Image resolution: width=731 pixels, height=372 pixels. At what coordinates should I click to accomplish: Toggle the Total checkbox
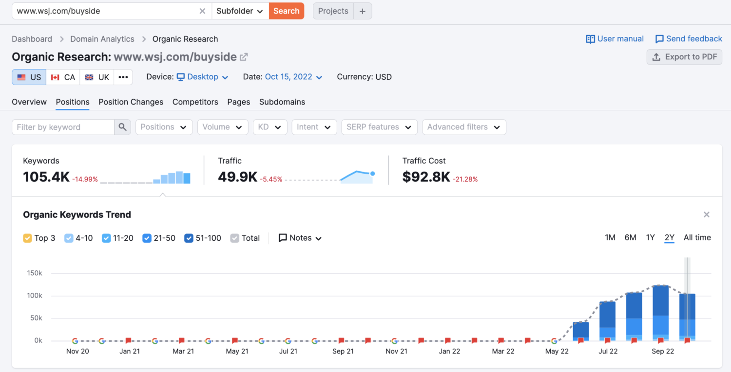pos(234,238)
